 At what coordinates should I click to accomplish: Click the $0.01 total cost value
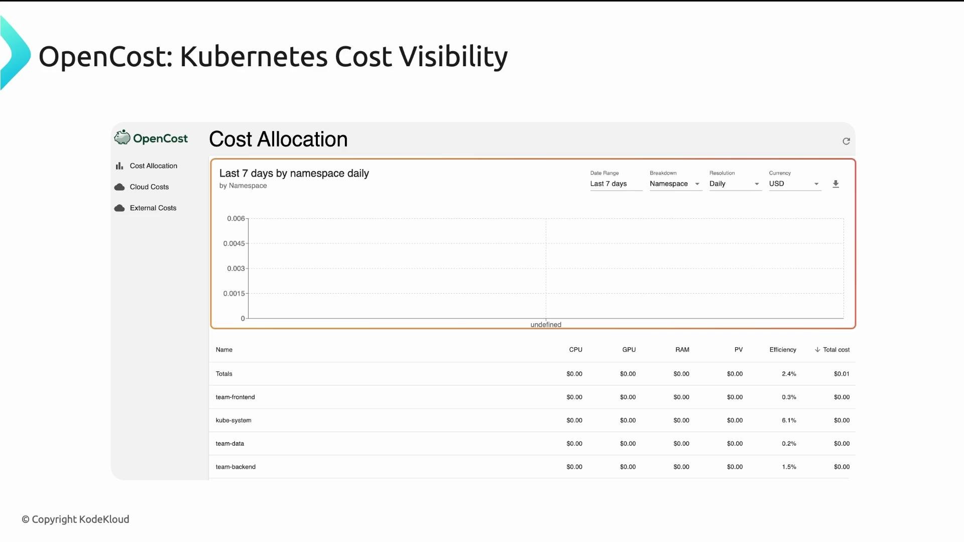tap(841, 374)
